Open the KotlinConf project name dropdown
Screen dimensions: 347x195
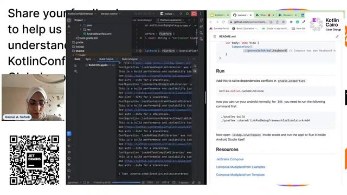click(82, 14)
